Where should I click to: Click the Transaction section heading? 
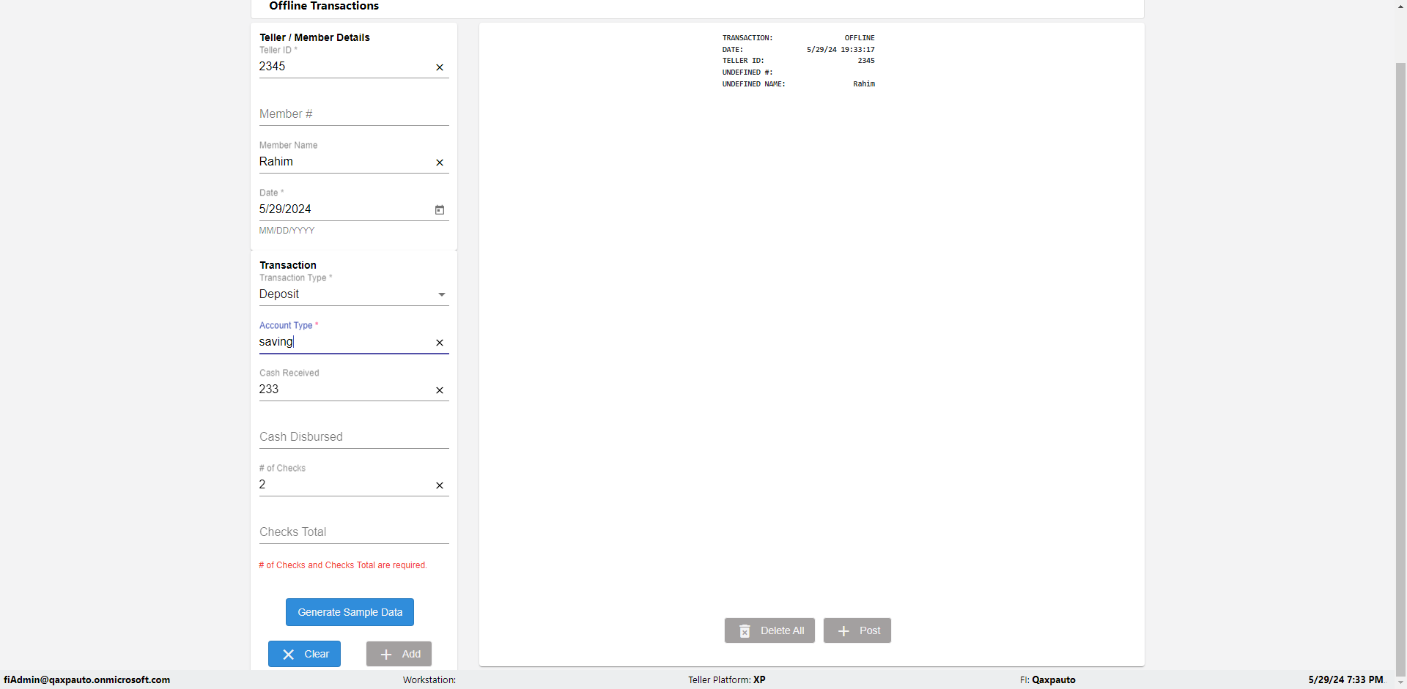288,265
